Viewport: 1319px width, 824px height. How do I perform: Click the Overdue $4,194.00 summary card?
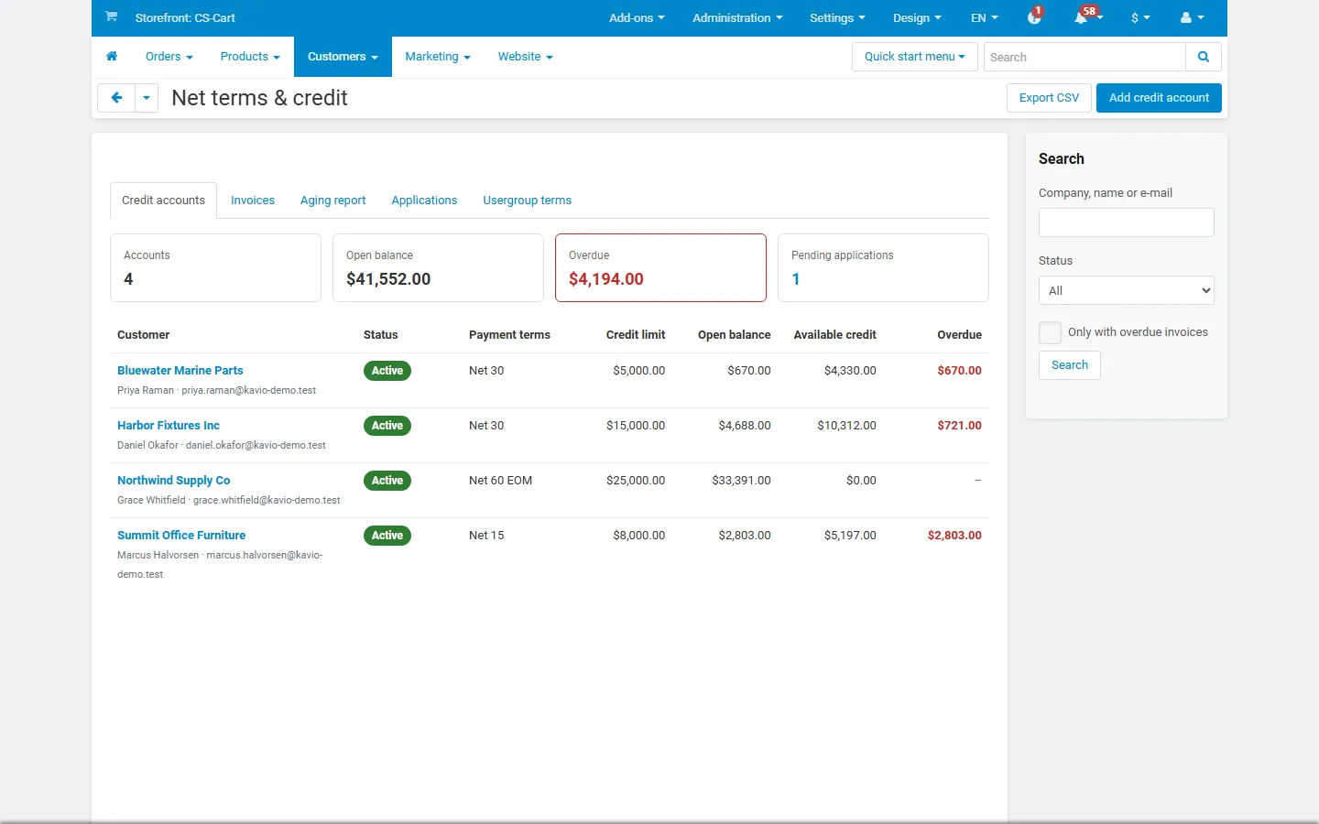click(x=660, y=267)
